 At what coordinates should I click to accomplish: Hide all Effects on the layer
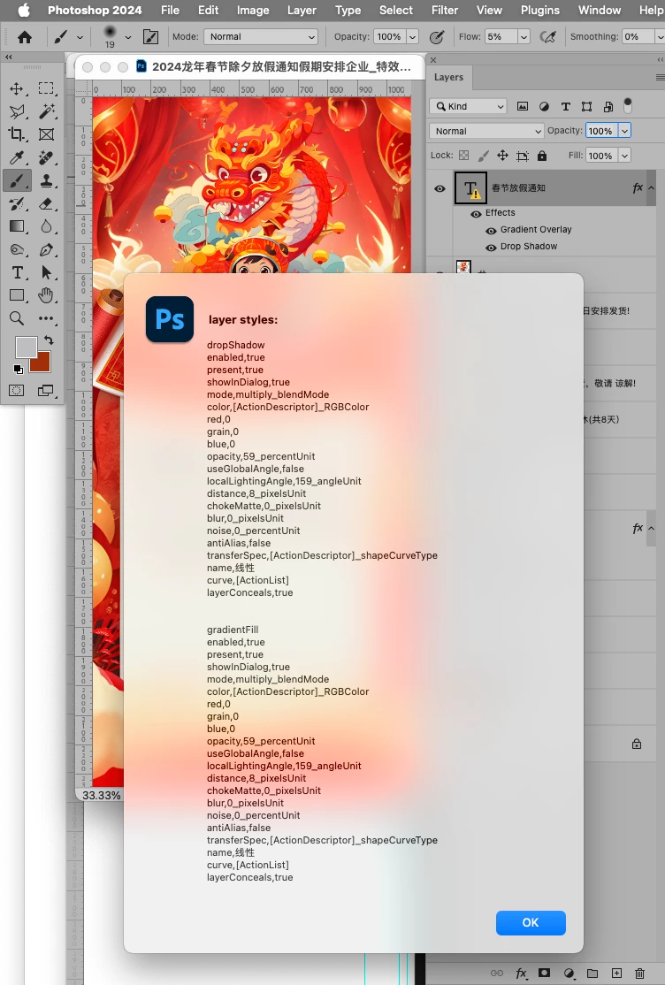click(476, 214)
